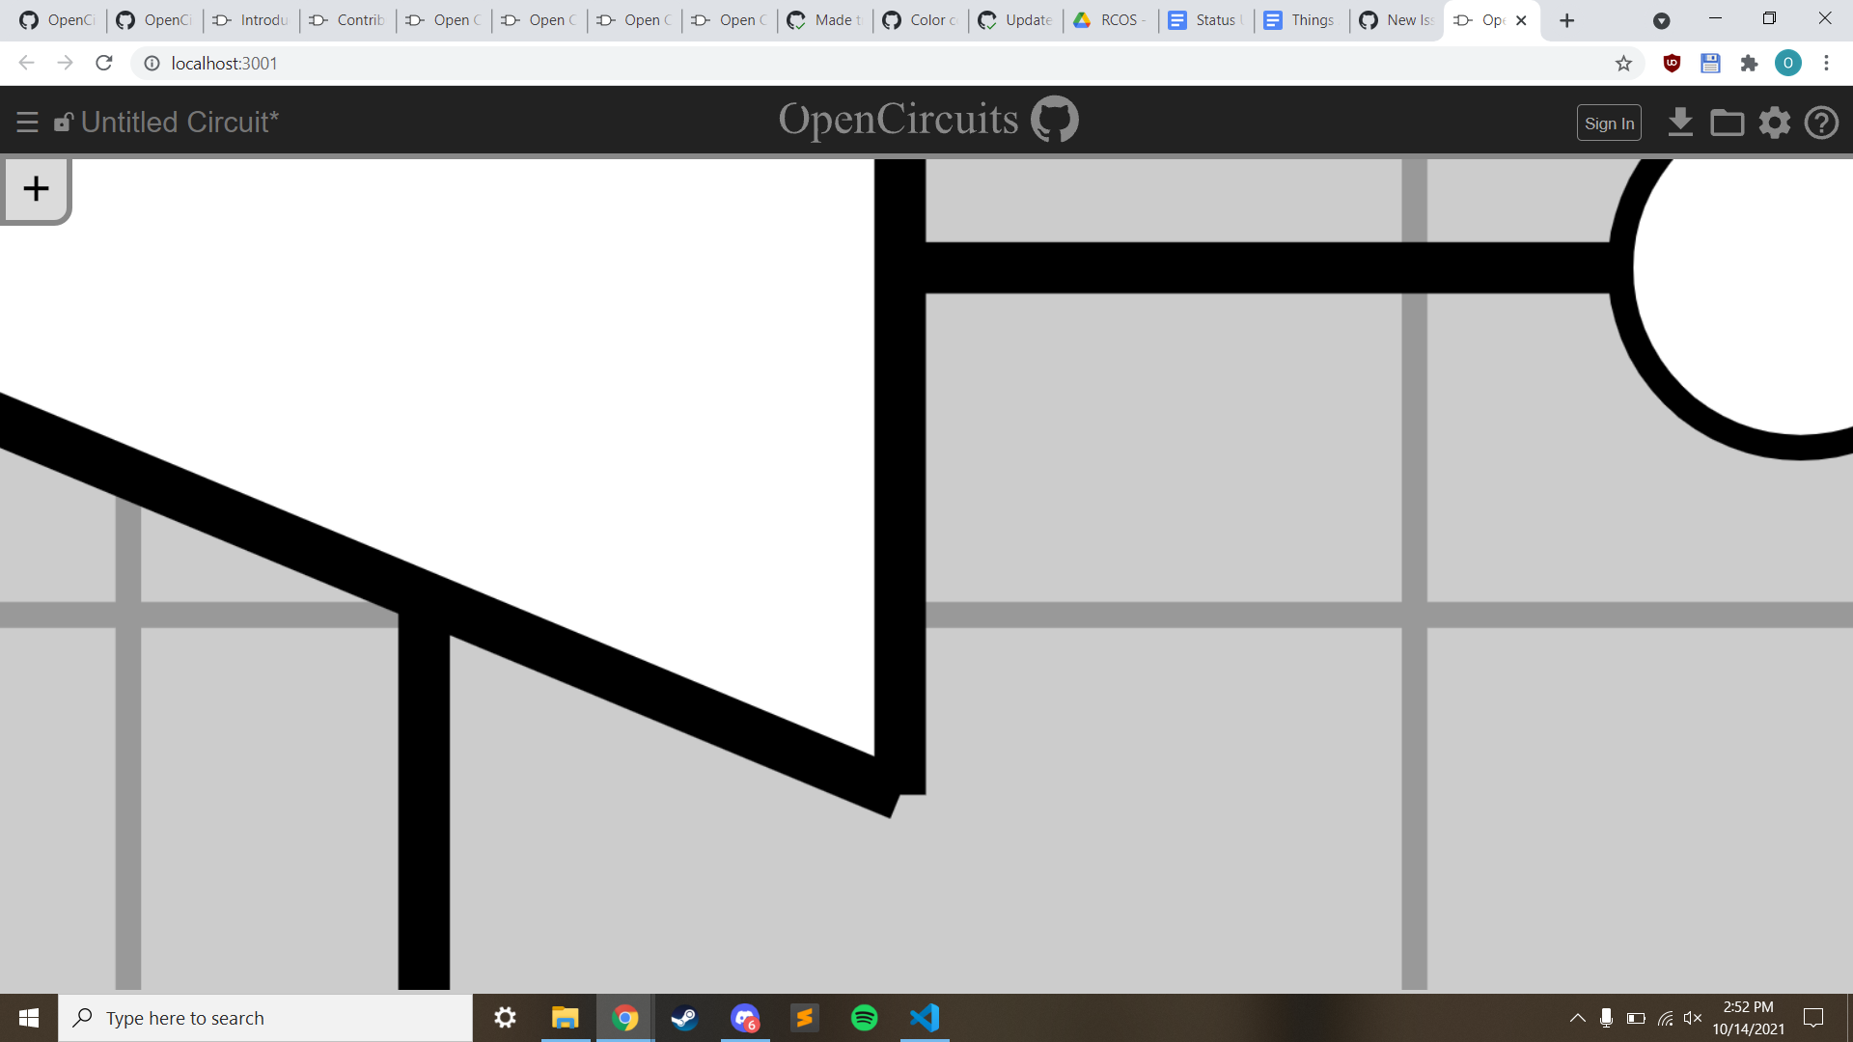1853x1042 pixels.
Task: Click the Sign In button
Action: tap(1609, 123)
